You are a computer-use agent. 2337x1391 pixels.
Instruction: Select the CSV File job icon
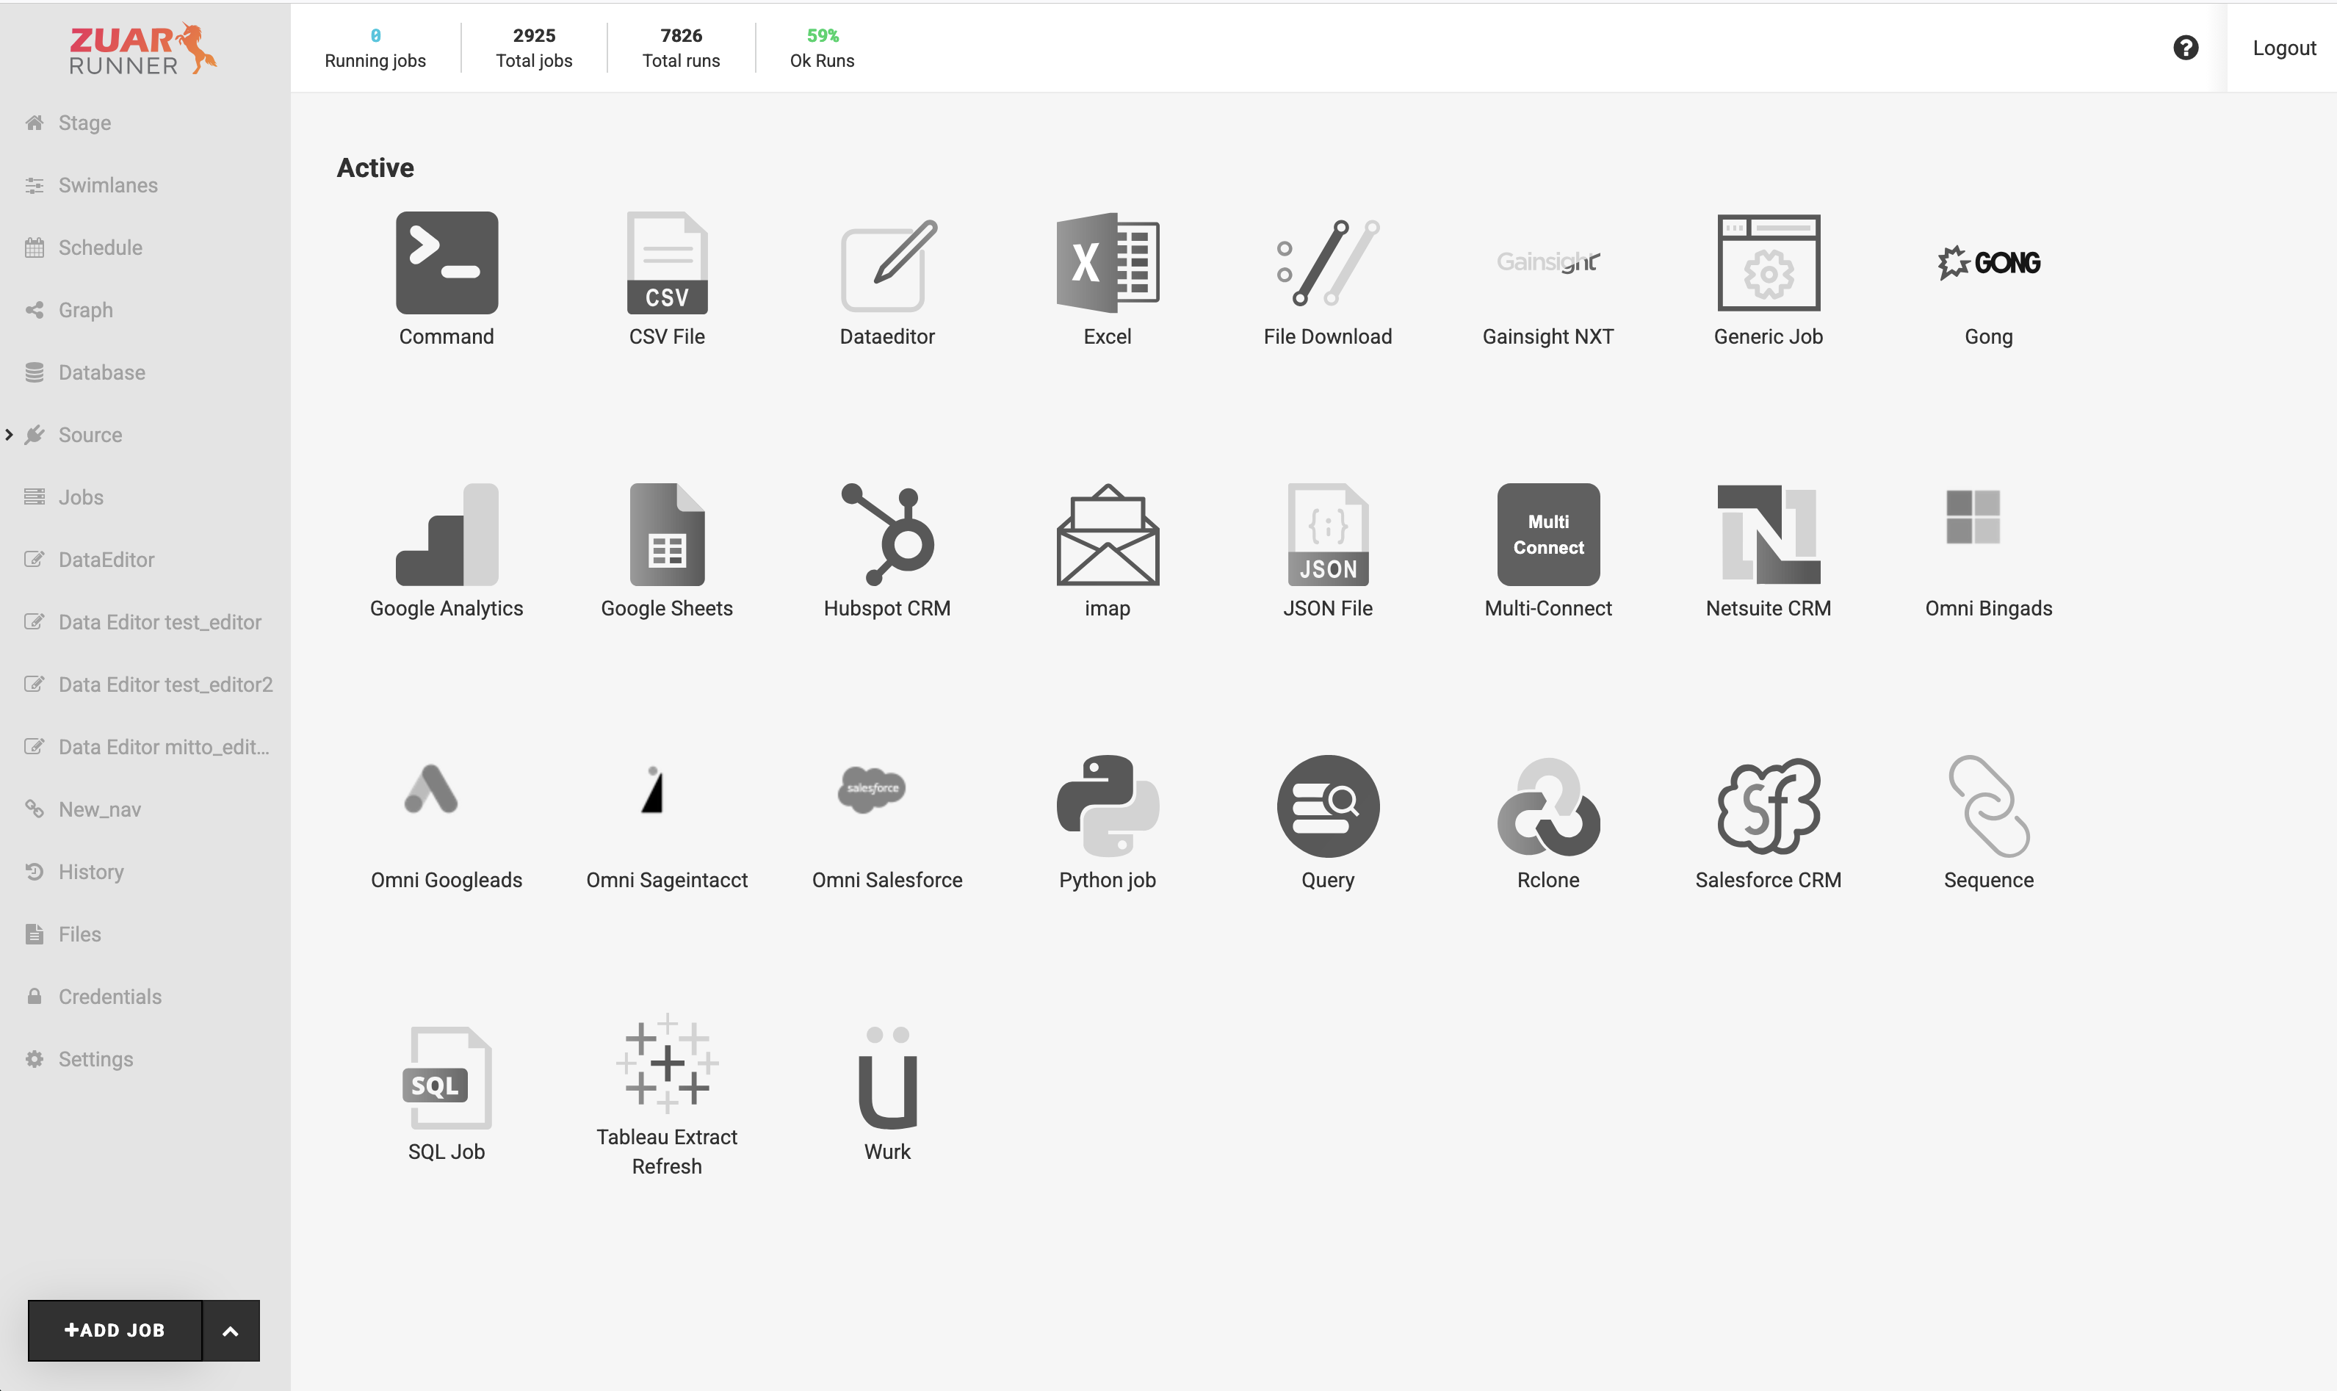666,262
